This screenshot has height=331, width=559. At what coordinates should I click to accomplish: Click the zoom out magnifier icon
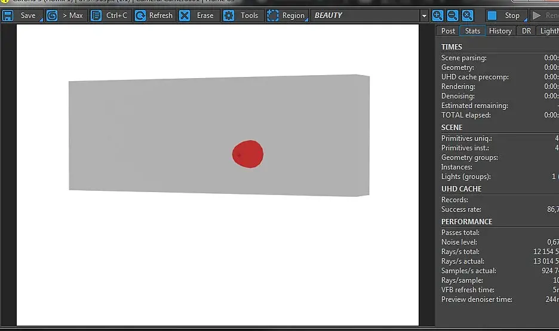(453, 16)
